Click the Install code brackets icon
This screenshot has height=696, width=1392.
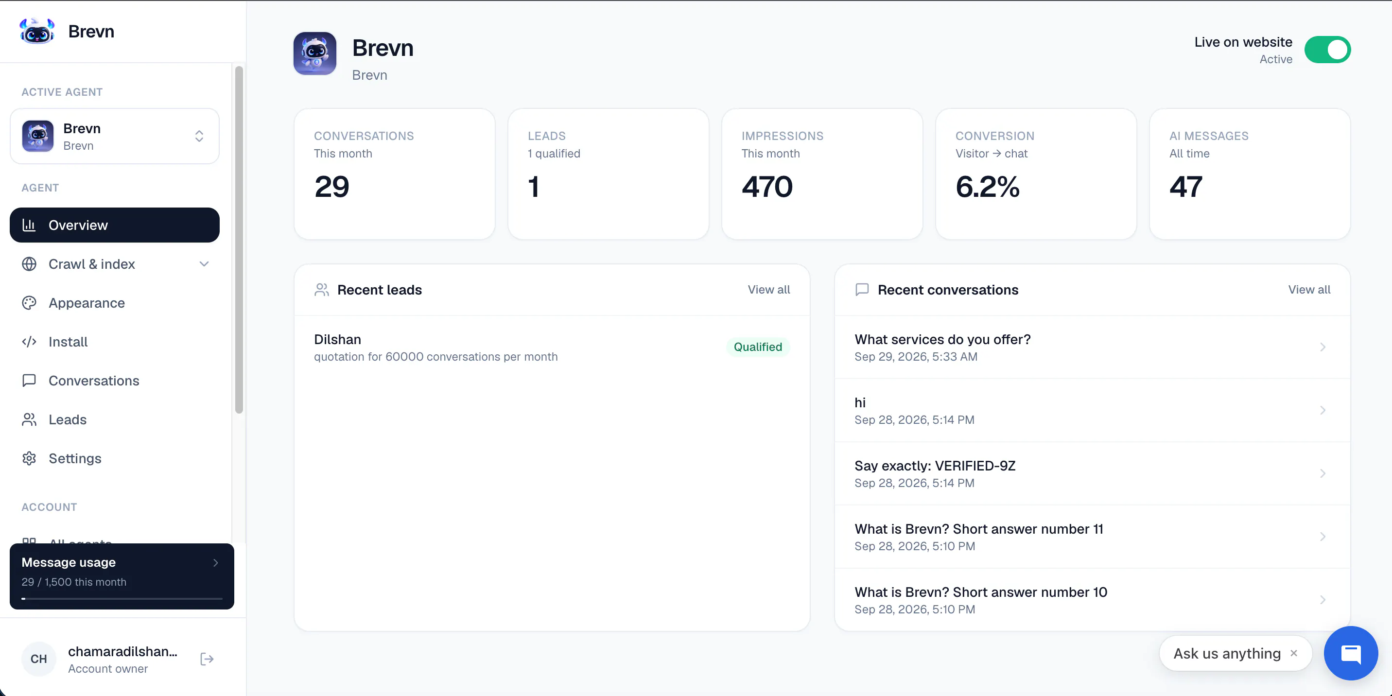click(29, 342)
